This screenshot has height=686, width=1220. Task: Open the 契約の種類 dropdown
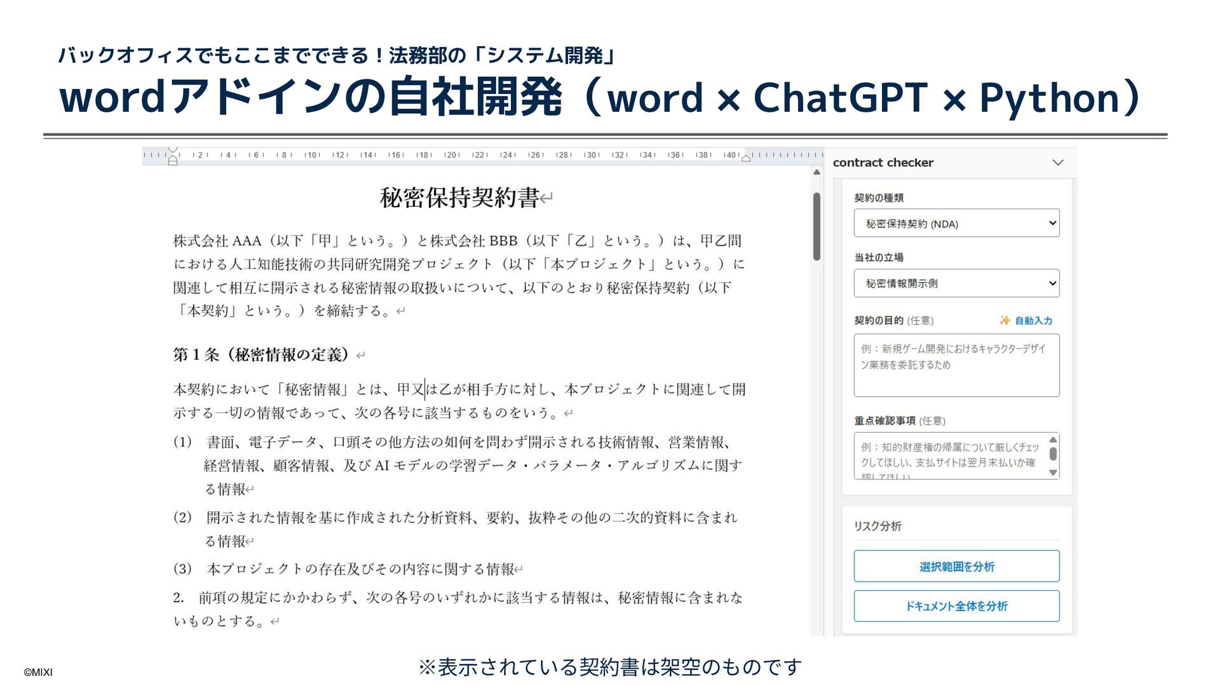click(956, 224)
